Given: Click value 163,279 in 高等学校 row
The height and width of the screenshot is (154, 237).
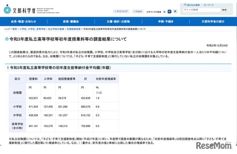Looking at the screenshot, I should coord(48,126).
